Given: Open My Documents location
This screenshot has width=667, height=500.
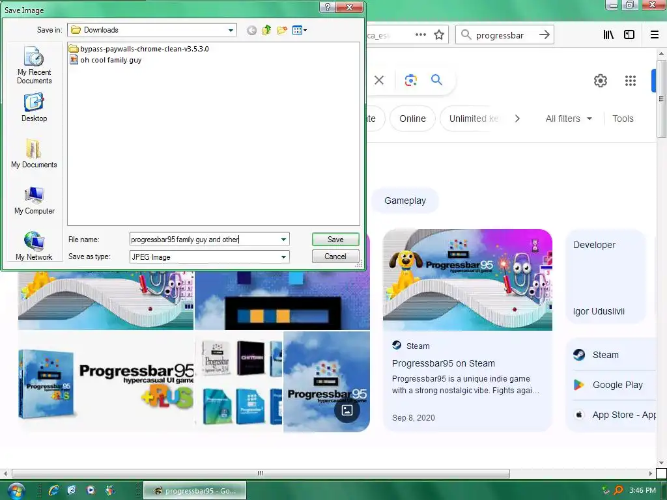Looking at the screenshot, I should 34,154.
